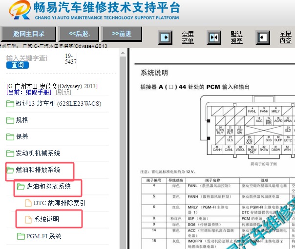295x249 pixels.
Task: Click folder icon next to 规格
Action: tap(10, 120)
